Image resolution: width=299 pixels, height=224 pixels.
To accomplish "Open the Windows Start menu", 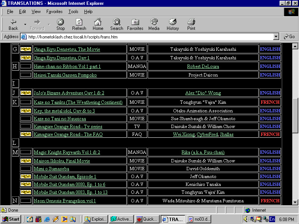I will (11, 219).
